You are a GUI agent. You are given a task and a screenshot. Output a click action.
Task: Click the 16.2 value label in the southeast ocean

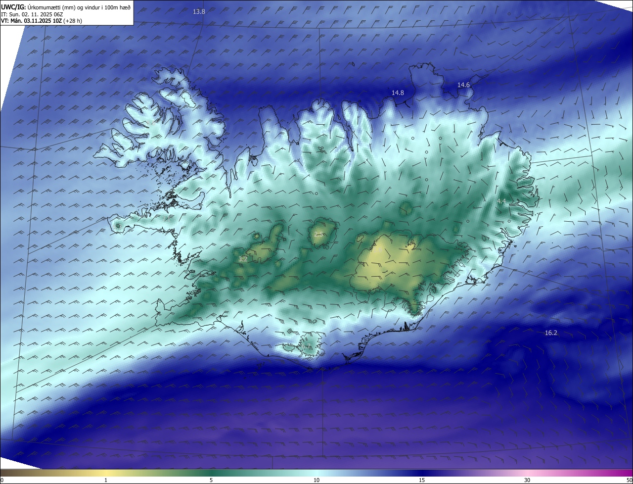point(551,333)
